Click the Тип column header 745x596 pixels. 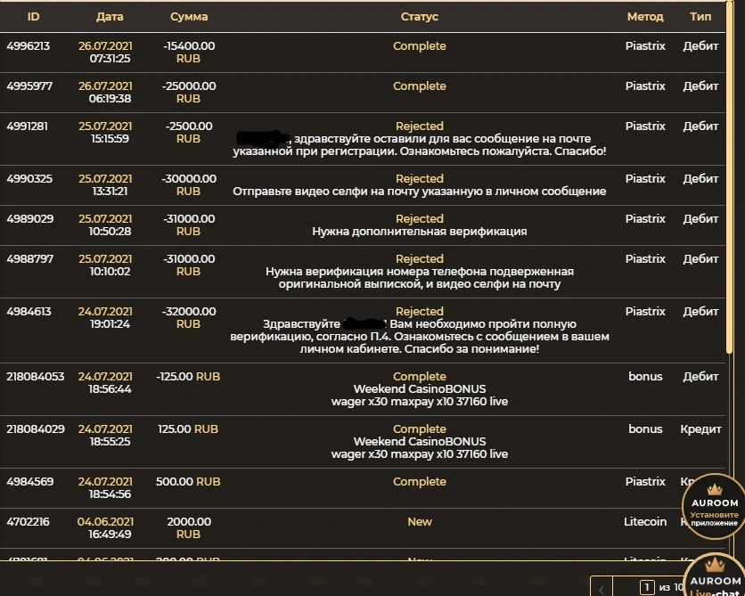coord(700,17)
